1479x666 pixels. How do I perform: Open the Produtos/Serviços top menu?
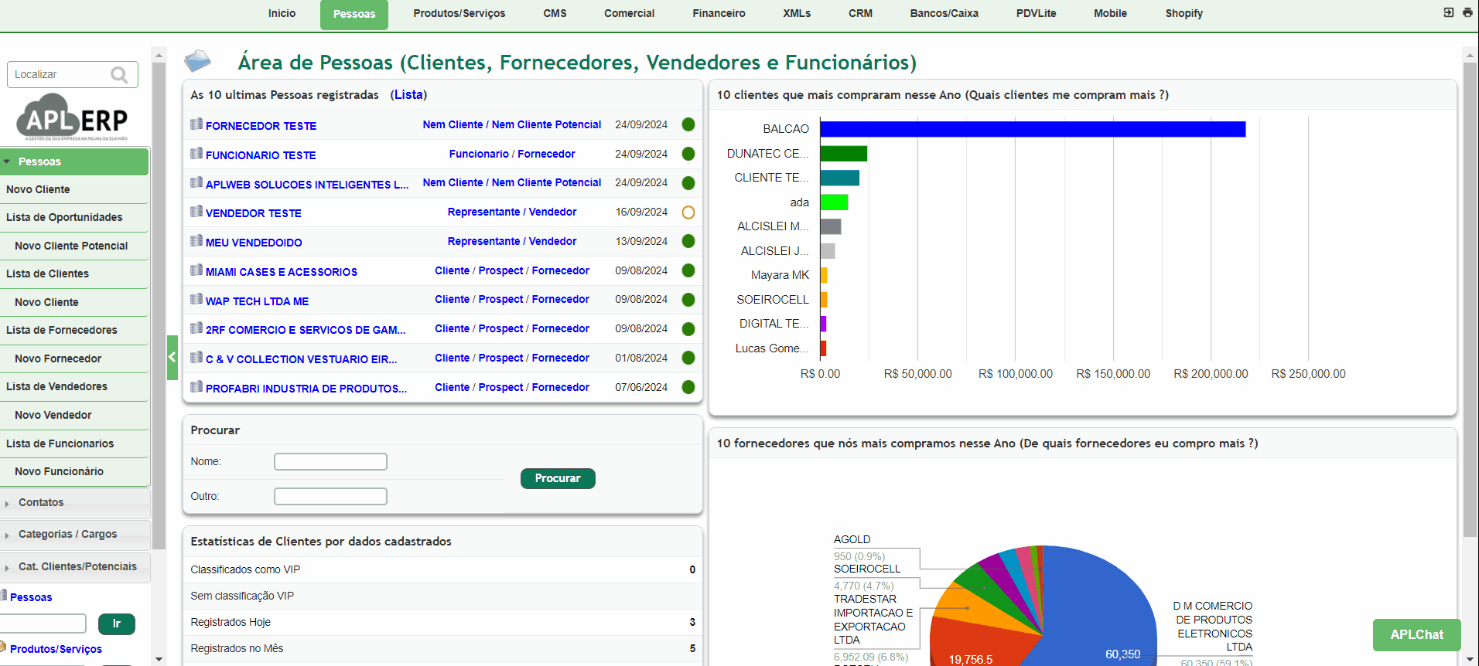coord(459,13)
